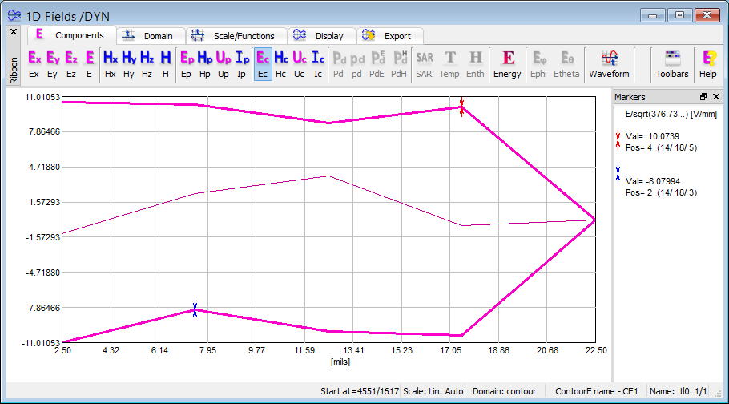Click the red marker on the upper curve
The width and height of the screenshot is (729, 404).
pyautogui.click(x=462, y=107)
